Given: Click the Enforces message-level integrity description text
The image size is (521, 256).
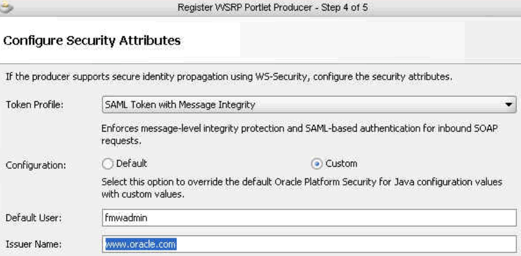Looking at the screenshot, I should click(299, 134).
